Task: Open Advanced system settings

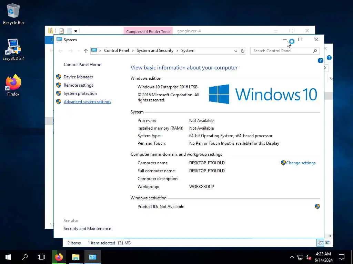Action: [87, 102]
